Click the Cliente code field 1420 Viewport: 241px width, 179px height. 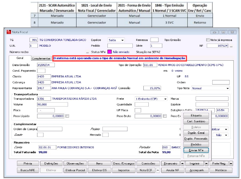coord(44,77)
